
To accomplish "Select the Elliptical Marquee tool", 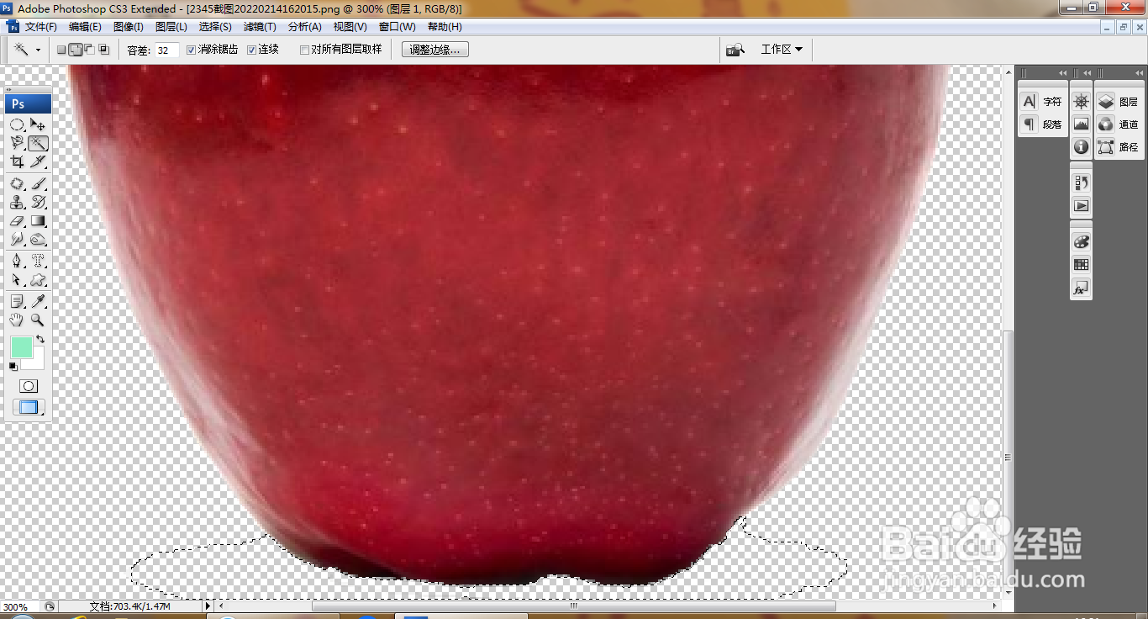I will pyautogui.click(x=17, y=124).
